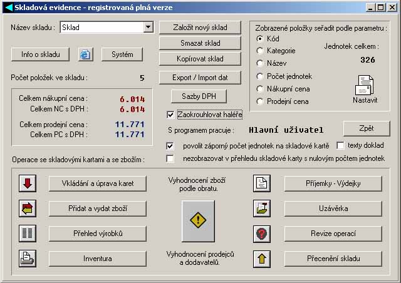This screenshot has height=283, width=401.
Task: Open Export / Import dat
Action: (200, 78)
